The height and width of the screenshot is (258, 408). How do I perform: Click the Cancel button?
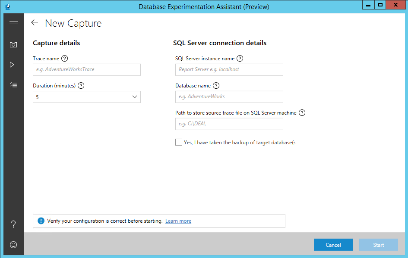[x=333, y=245]
